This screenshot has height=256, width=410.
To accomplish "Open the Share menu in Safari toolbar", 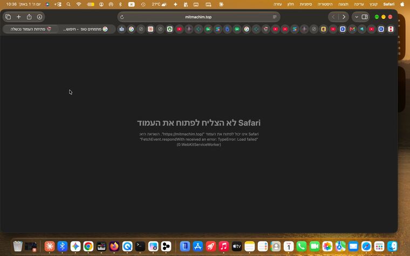I will (29, 17).
